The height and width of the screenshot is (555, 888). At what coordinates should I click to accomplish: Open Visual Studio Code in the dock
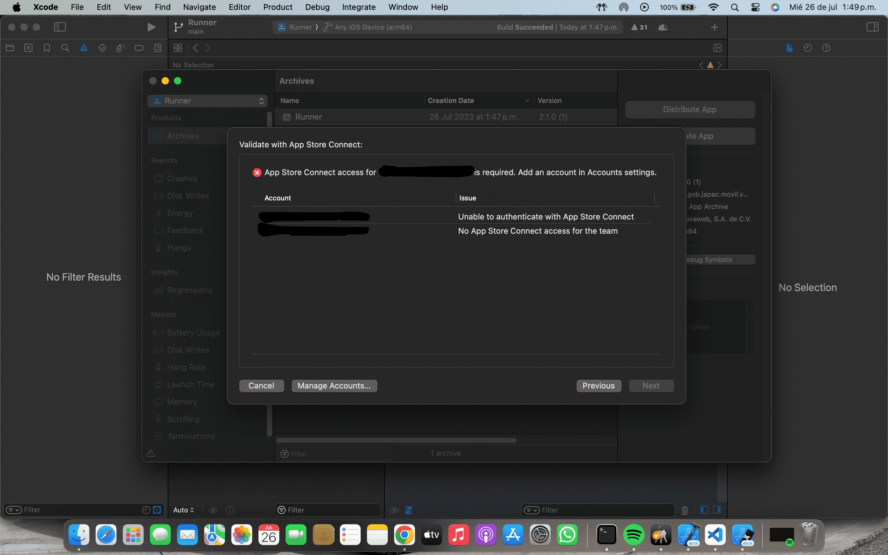coord(715,535)
